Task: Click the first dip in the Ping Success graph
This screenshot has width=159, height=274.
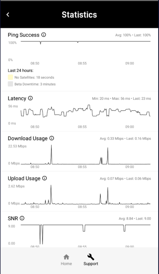Action: pos(41,43)
